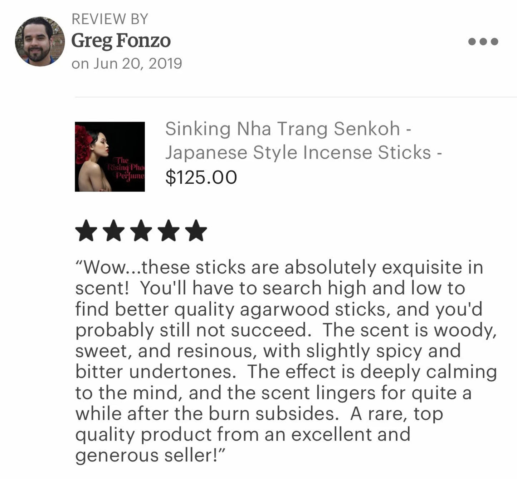Open Greg Fonzo's profile photo
This screenshot has width=517, height=479.
40,41
